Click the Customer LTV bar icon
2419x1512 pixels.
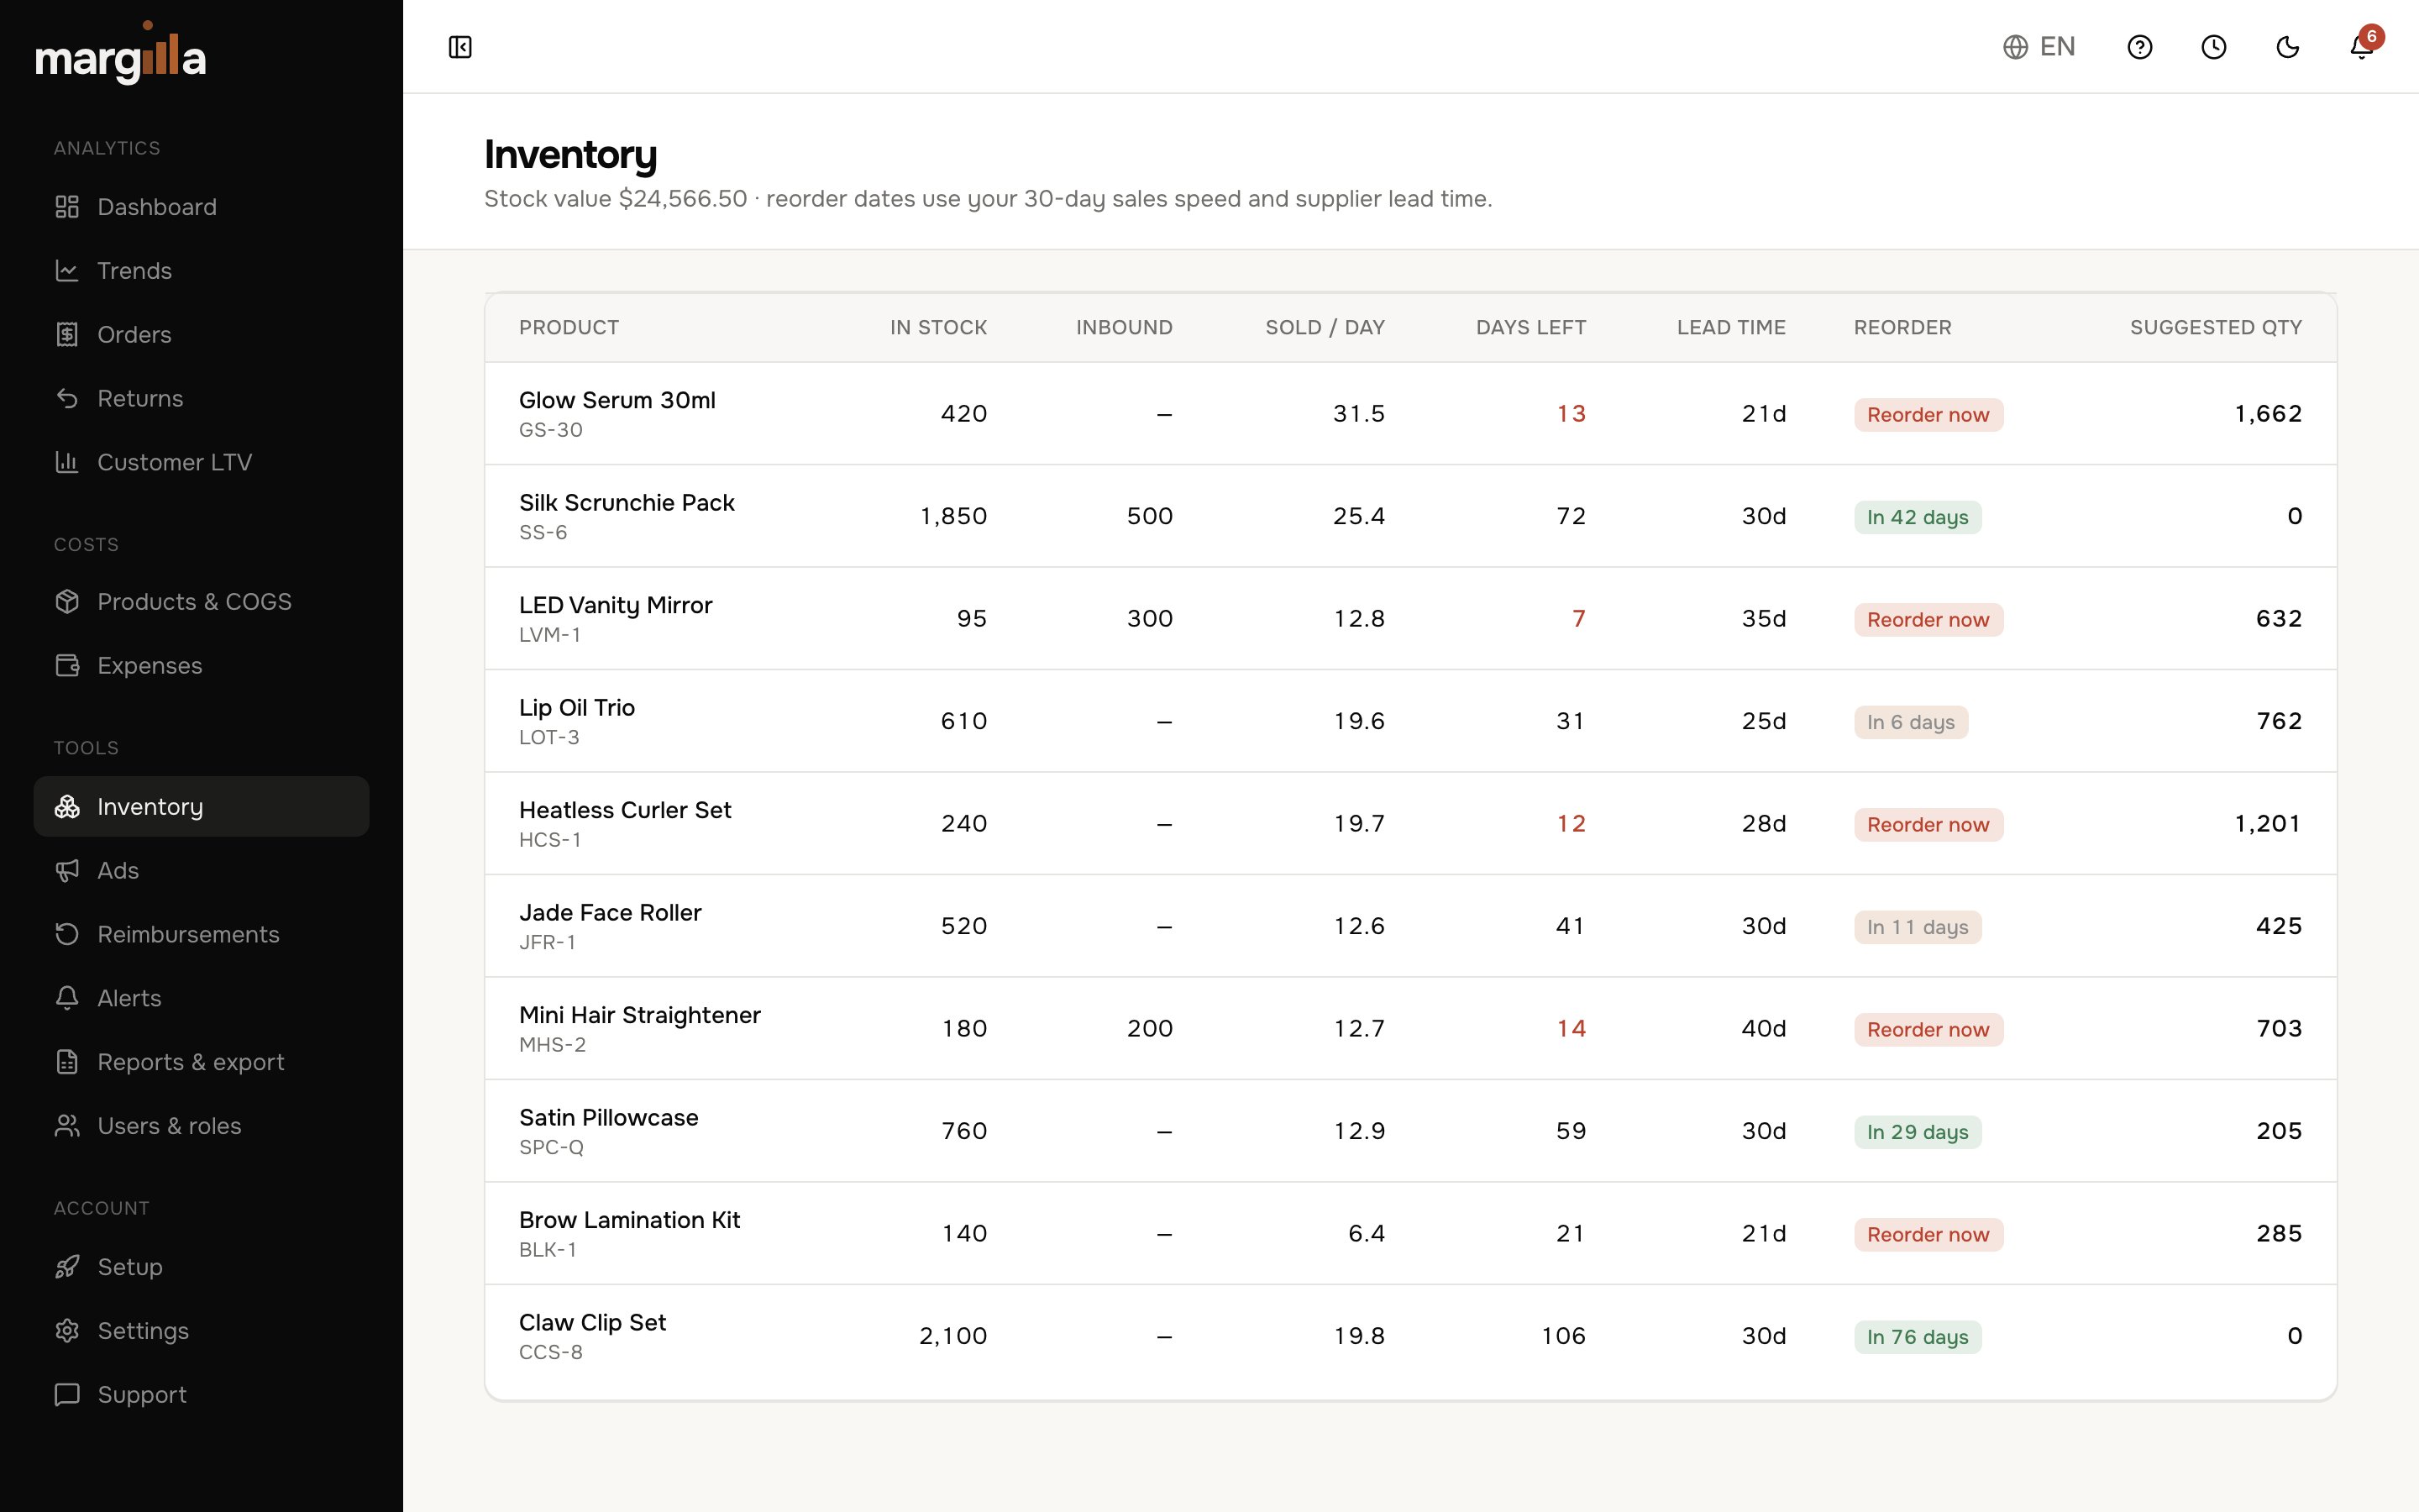pyautogui.click(x=67, y=462)
